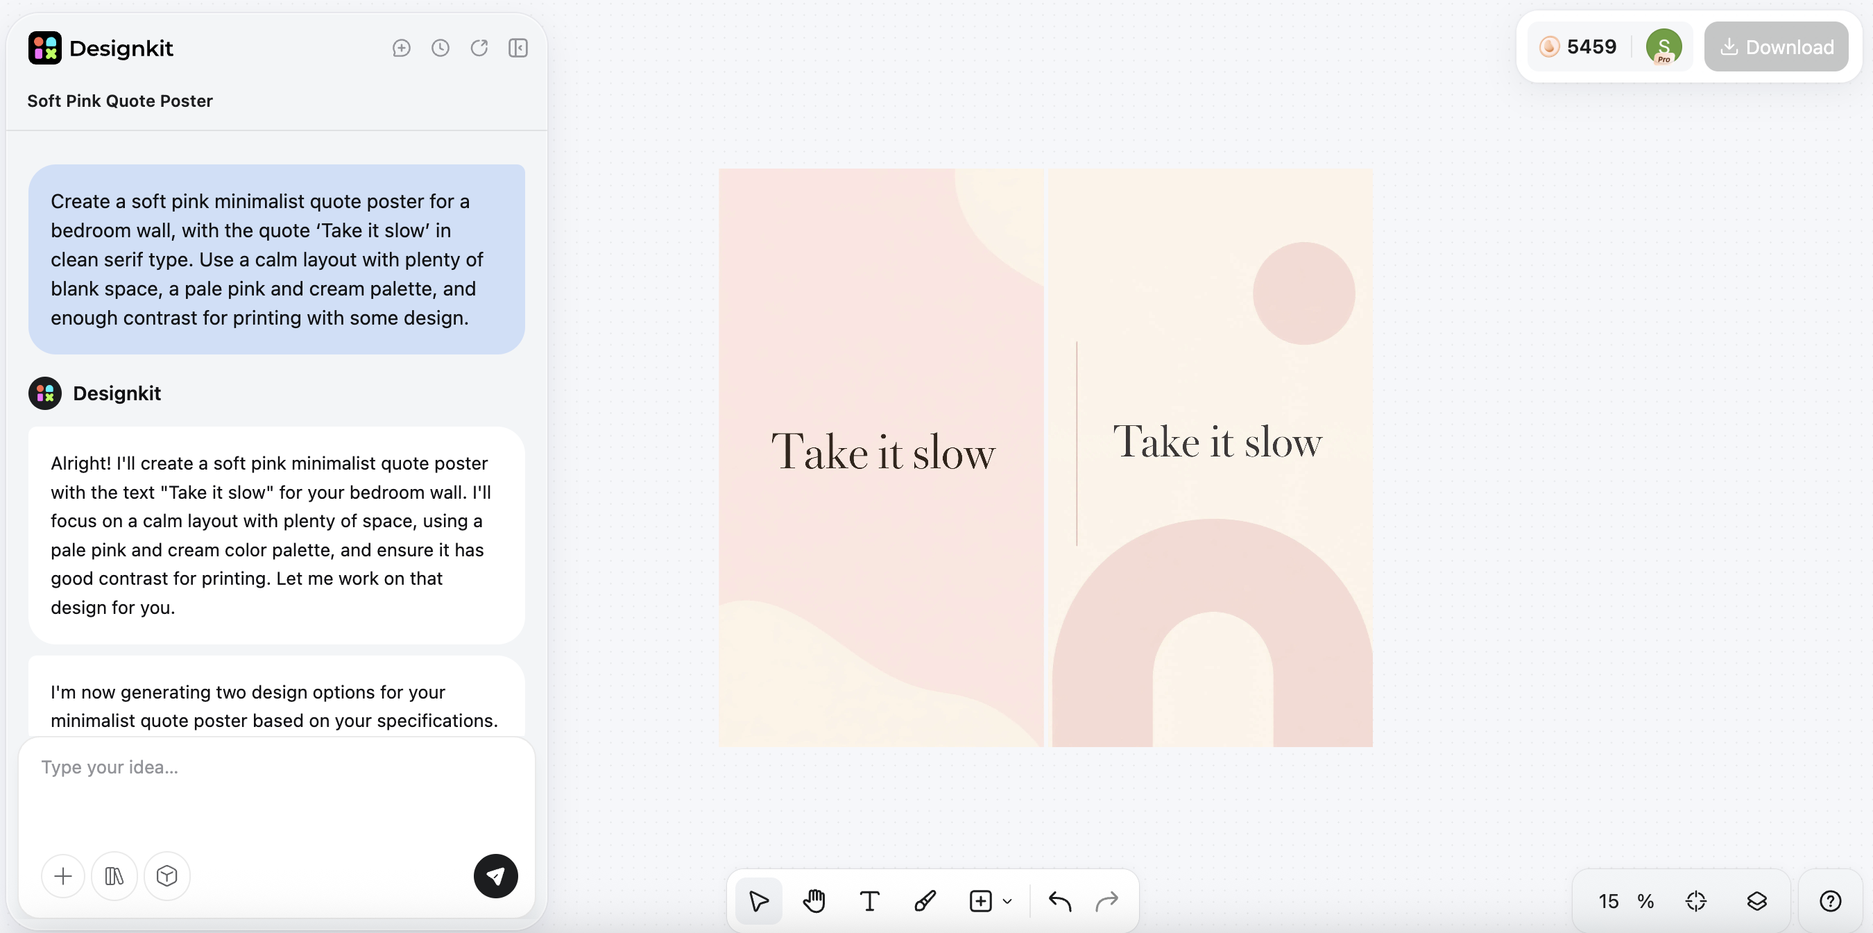Click the Type your idea input field
The width and height of the screenshot is (1873, 933).
pyautogui.click(x=276, y=793)
